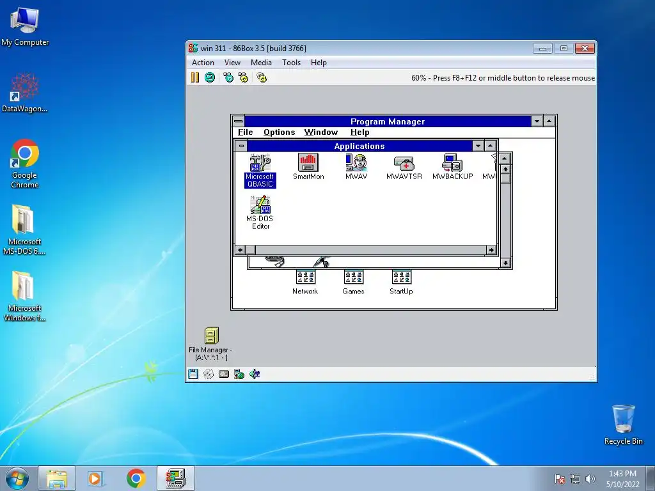655x491 pixels.
Task: Open the 86Box Action menu
Action: 203,63
